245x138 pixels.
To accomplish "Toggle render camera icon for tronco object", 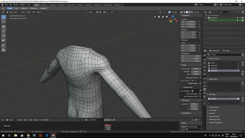I will pyautogui.click(x=243, y=20).
